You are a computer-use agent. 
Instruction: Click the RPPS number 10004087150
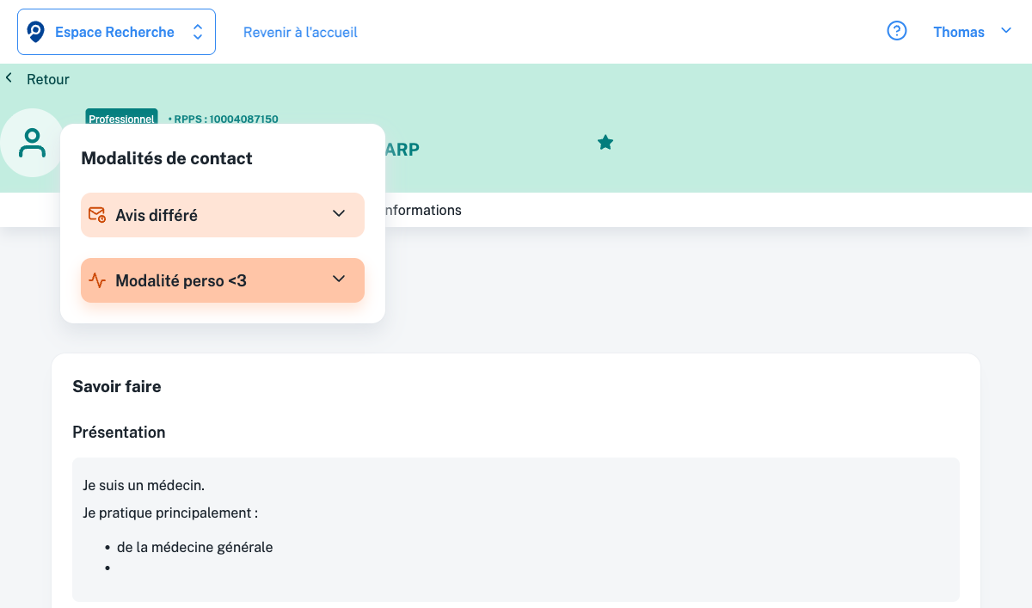tap(225, 119)
